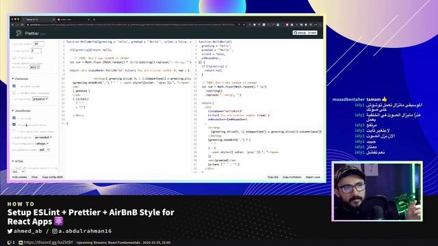The image size is (438, 246).
Task: Click the Instagram icon beside a.abdulrahman16
Action: pos(55,231)
